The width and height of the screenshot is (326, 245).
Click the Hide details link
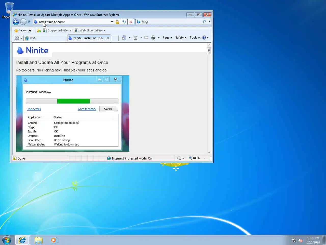click(34, 109)
